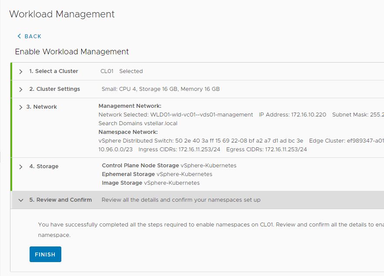This screenshot has height=276, width=384.
Task: Select the '4. Storage' step title
Action: 43,166
